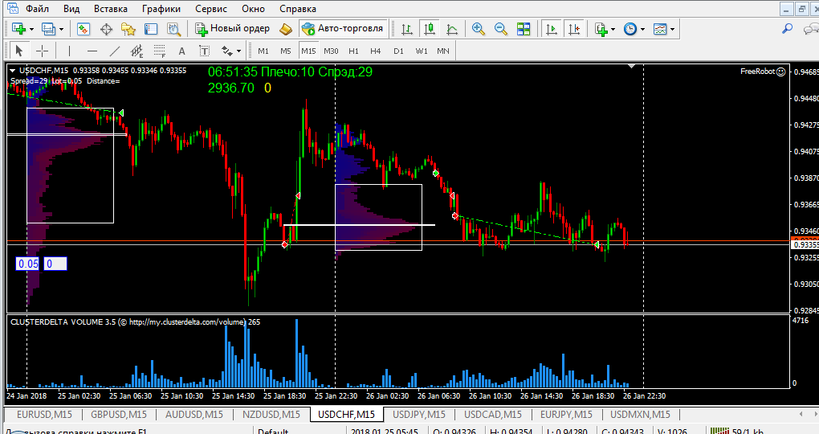The width and height of the screenshot is (819, 434).
Task: Select the trendline tool
Action: (114, 51)
